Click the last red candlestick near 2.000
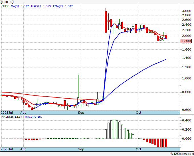The width and height of the screenshot is (194, 156). tap(166, 37)
